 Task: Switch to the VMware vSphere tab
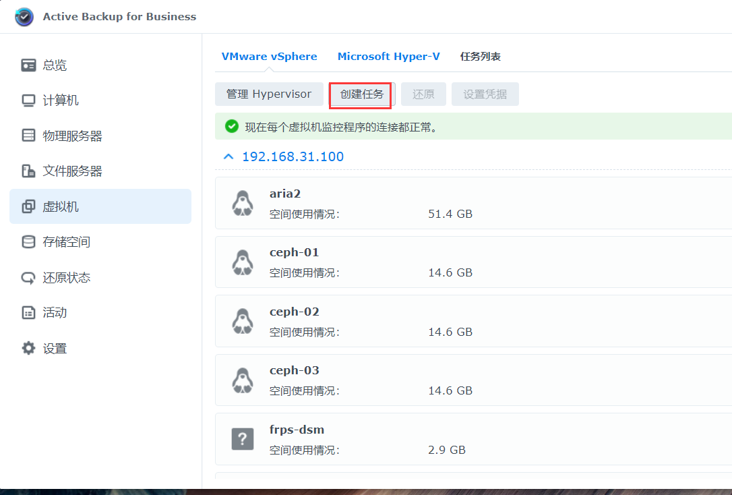pos(269,57)
